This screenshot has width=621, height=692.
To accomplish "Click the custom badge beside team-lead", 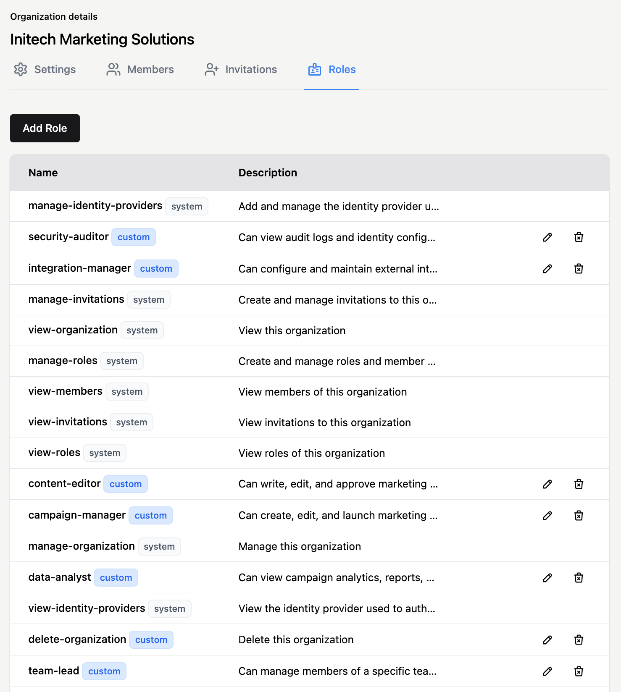I will click(104, 671).
